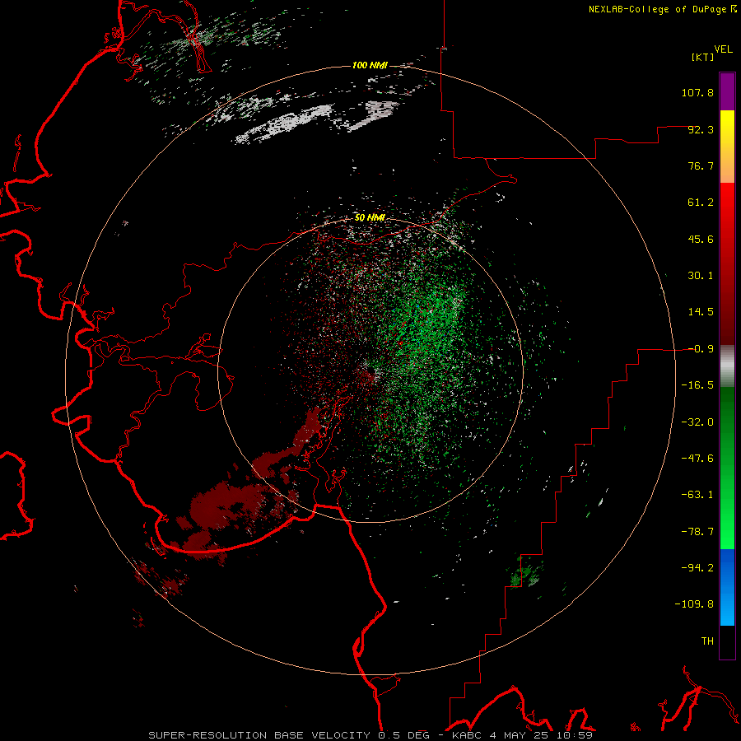Click the [KT] units label

(703, 57)
